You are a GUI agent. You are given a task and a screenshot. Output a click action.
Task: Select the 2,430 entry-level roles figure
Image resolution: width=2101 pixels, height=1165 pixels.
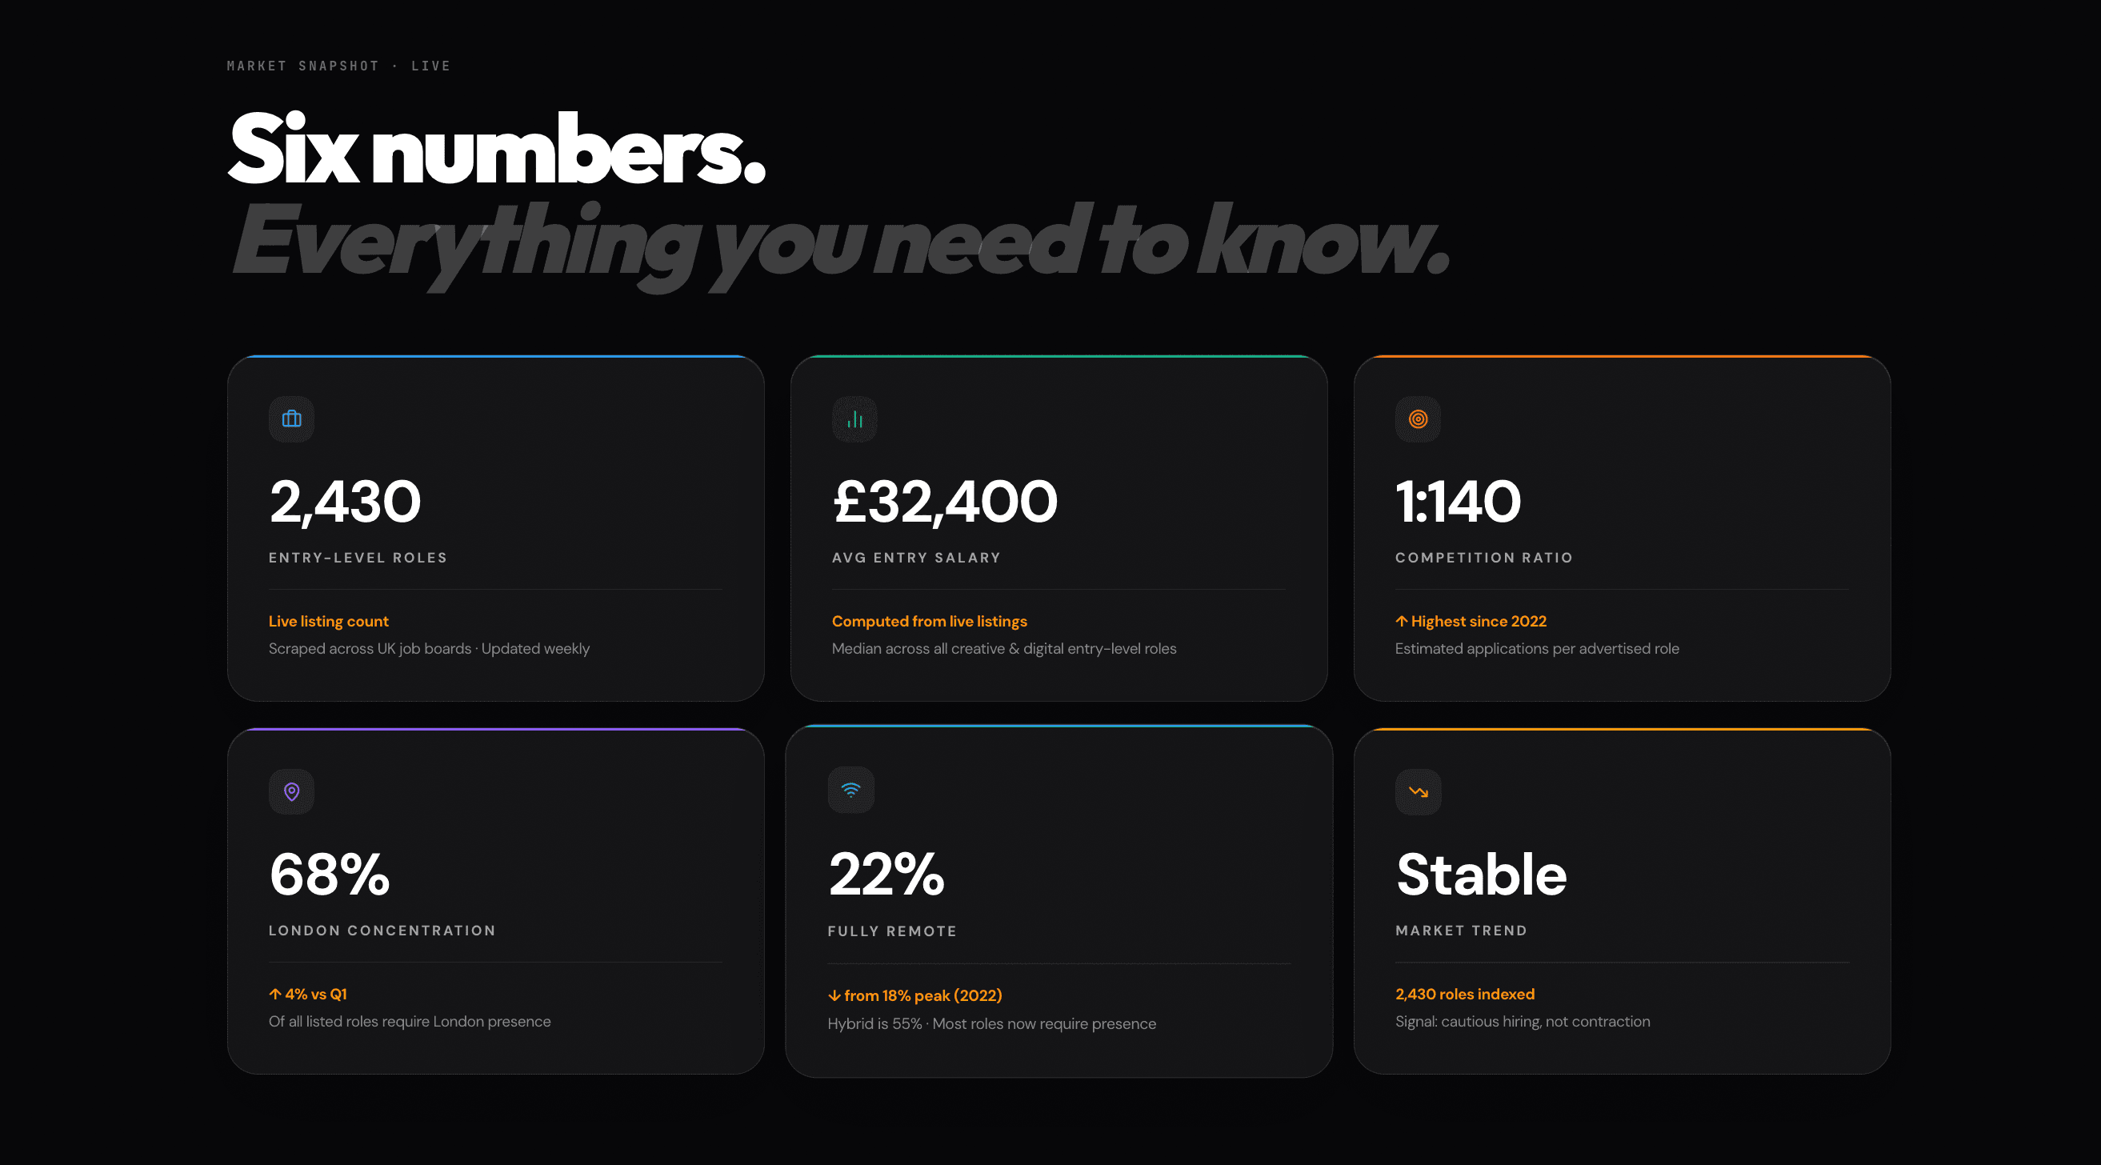345,501
